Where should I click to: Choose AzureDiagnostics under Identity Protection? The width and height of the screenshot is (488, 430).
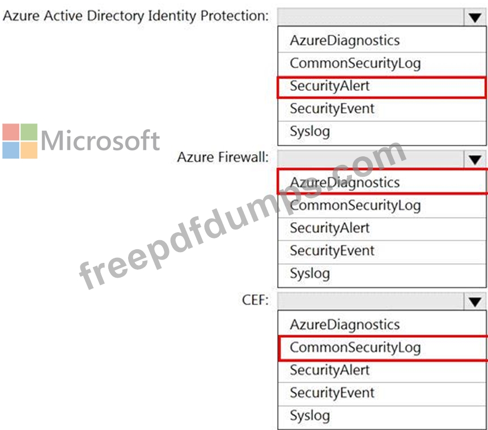pos(345,41)
